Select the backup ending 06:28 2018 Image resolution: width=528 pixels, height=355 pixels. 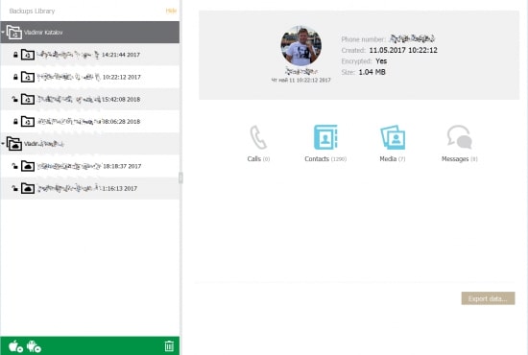coord(90,122)
